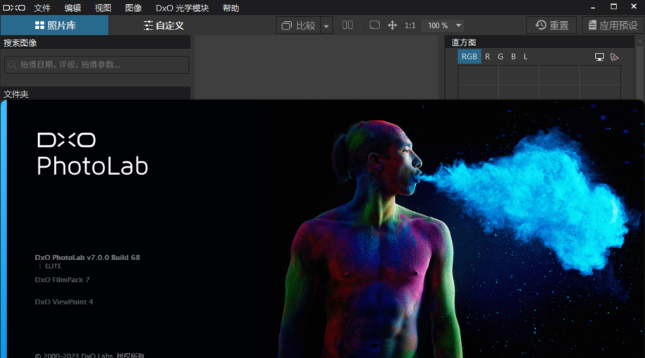Switch to the 照片库 tab

click(x=54, y=25)
